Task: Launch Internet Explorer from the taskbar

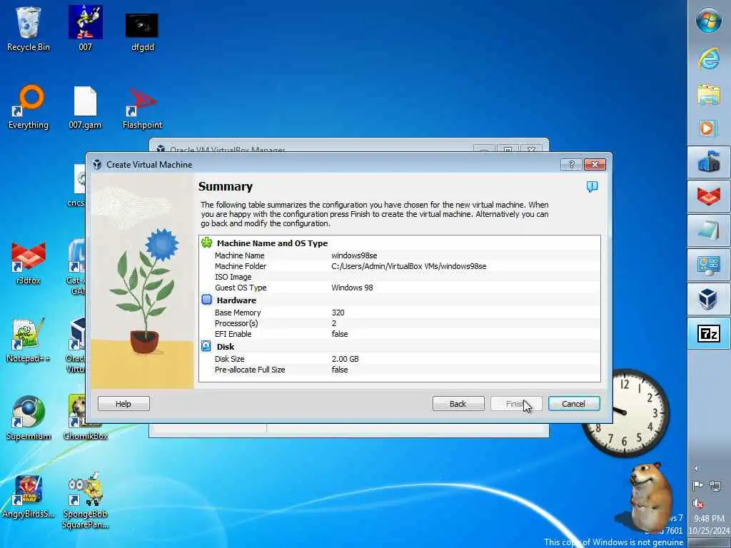Action: 709,60
